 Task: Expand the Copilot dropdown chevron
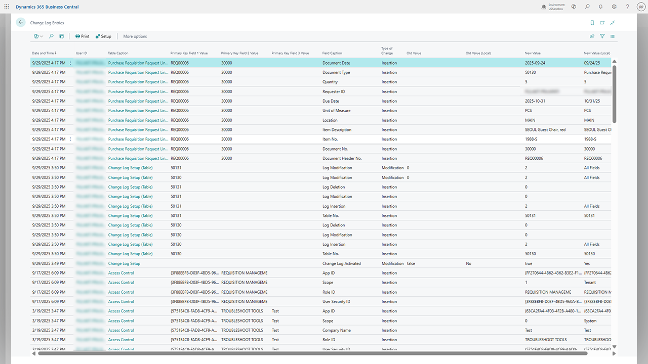(x=42, y=36)
